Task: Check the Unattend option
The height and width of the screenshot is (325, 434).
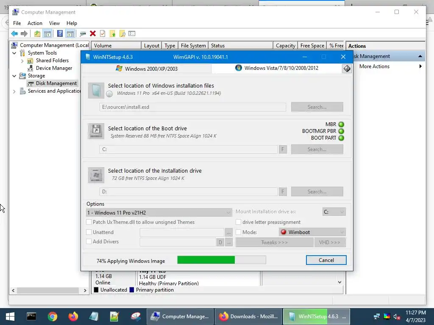Action: tap(89, 232)
